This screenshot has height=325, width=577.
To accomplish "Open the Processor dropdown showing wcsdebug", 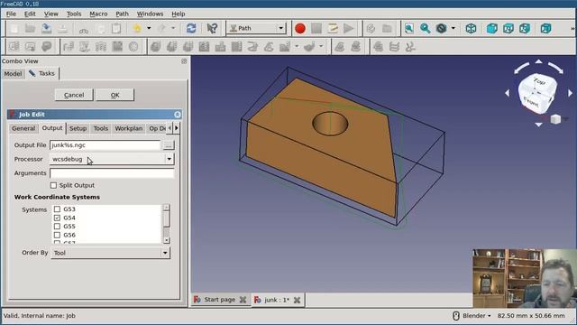I will coord(112,159).
